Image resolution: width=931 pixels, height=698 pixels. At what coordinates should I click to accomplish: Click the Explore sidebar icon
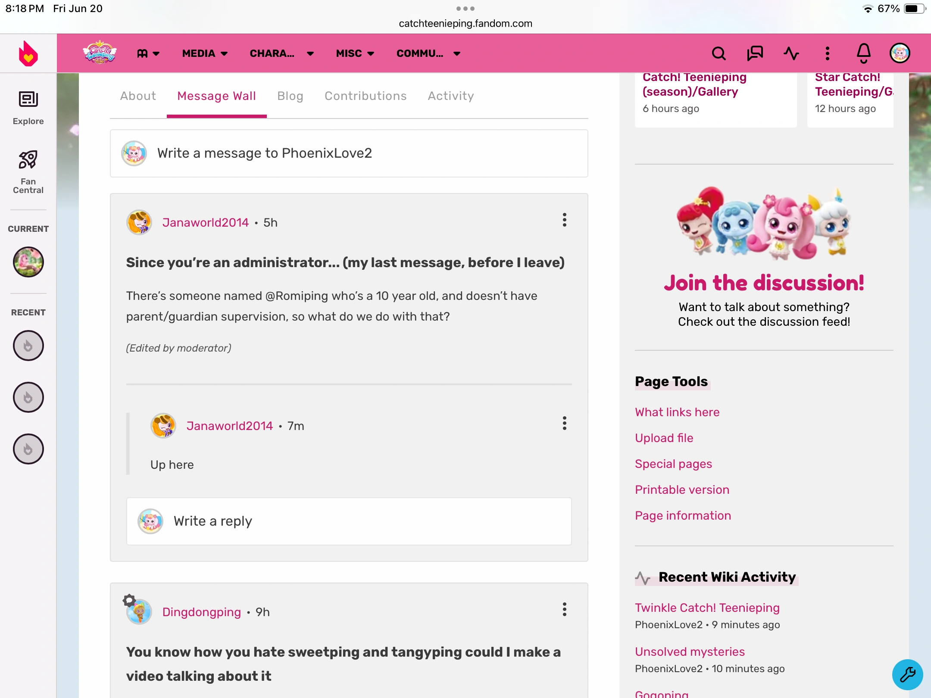point(28,108)
